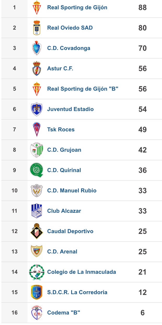Select the C.D. Grujoan green striped crest
162x325 pixels.
(37, 150)
